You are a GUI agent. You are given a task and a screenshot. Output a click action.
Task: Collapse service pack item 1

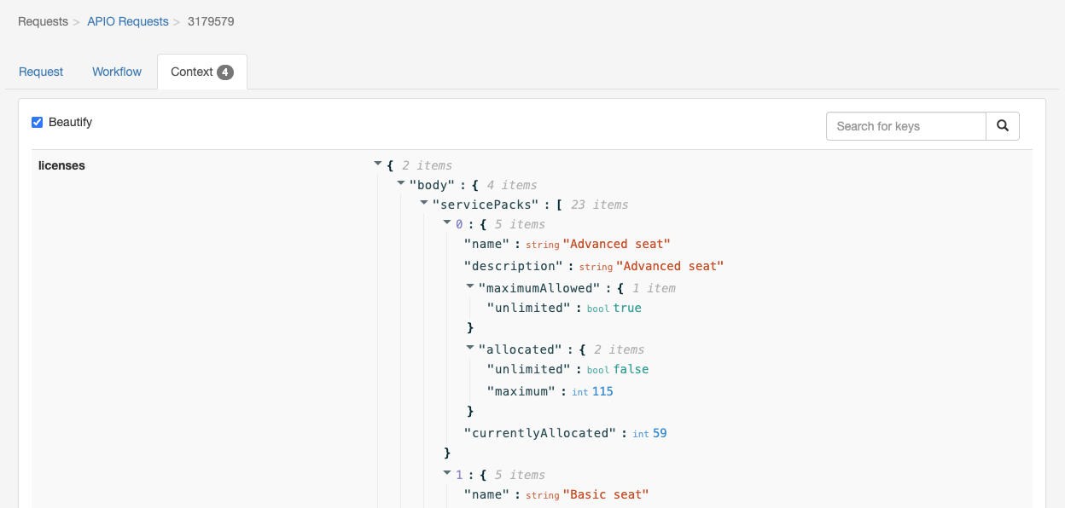[x=447, y=473]
